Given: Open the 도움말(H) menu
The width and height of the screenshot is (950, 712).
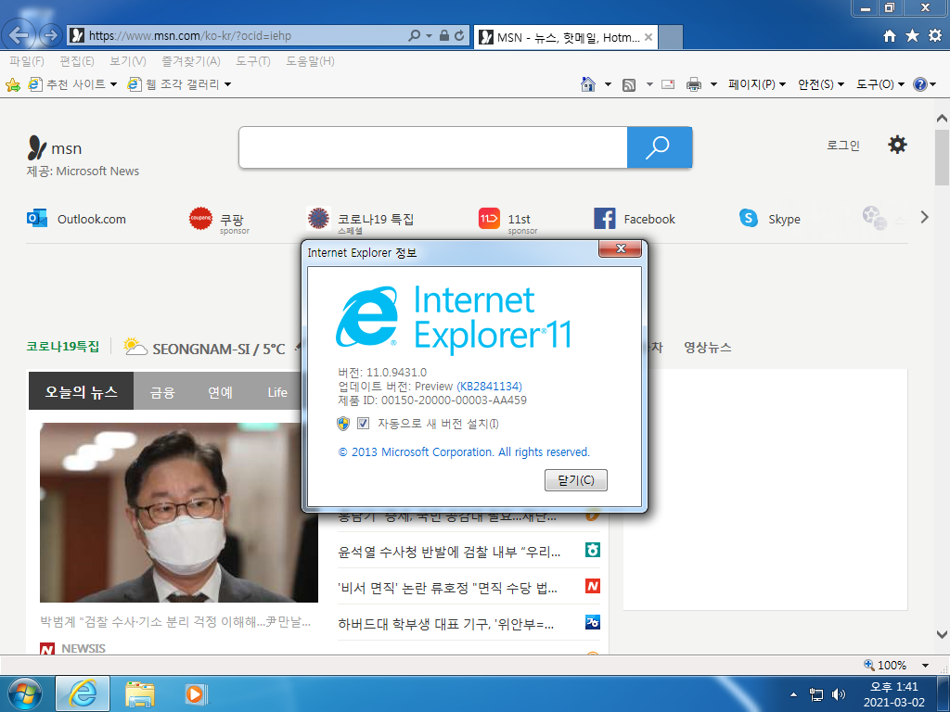Looking at the screenshot, I should pos(310,61).
